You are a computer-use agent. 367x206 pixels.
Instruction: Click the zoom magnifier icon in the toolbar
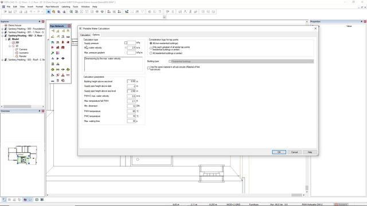[71, 11]
